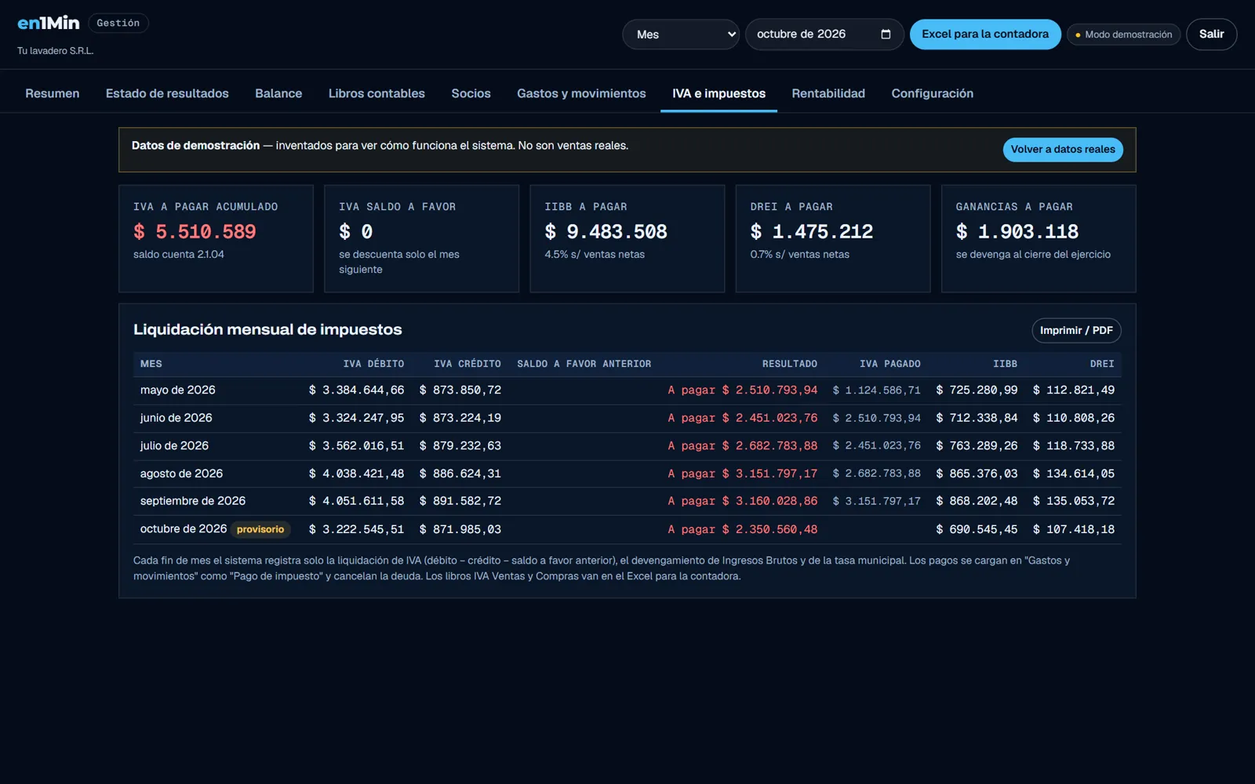1255x784 pixels.
Task: Switch to the Rentabilidad tab
Action: (x=828, y=93)
